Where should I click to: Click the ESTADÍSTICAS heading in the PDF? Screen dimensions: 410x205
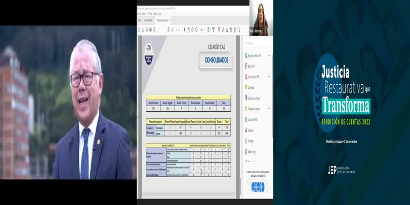tap(216, 47)
